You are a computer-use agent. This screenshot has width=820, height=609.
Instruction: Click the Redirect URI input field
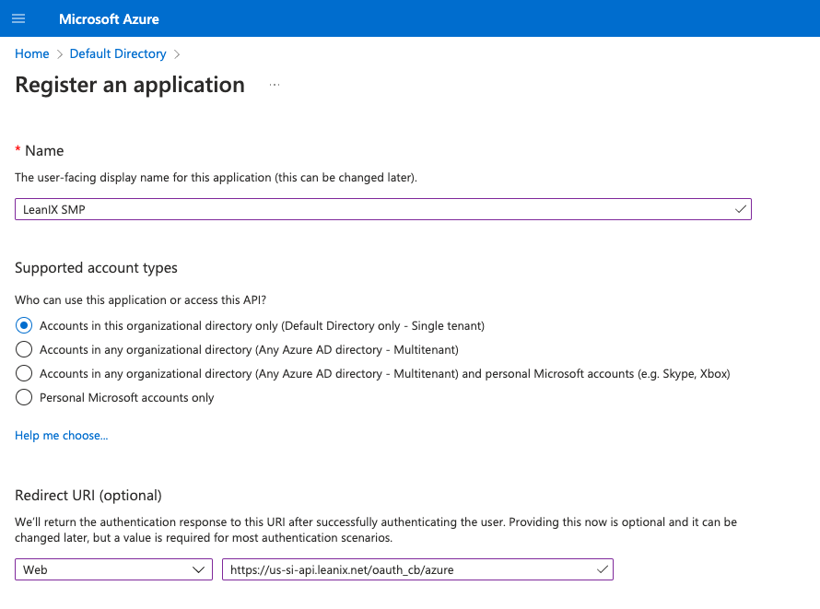tap(417, 569)
